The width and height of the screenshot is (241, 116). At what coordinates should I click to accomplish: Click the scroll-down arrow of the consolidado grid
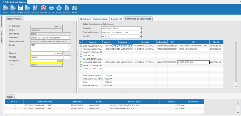coord(236,87)
